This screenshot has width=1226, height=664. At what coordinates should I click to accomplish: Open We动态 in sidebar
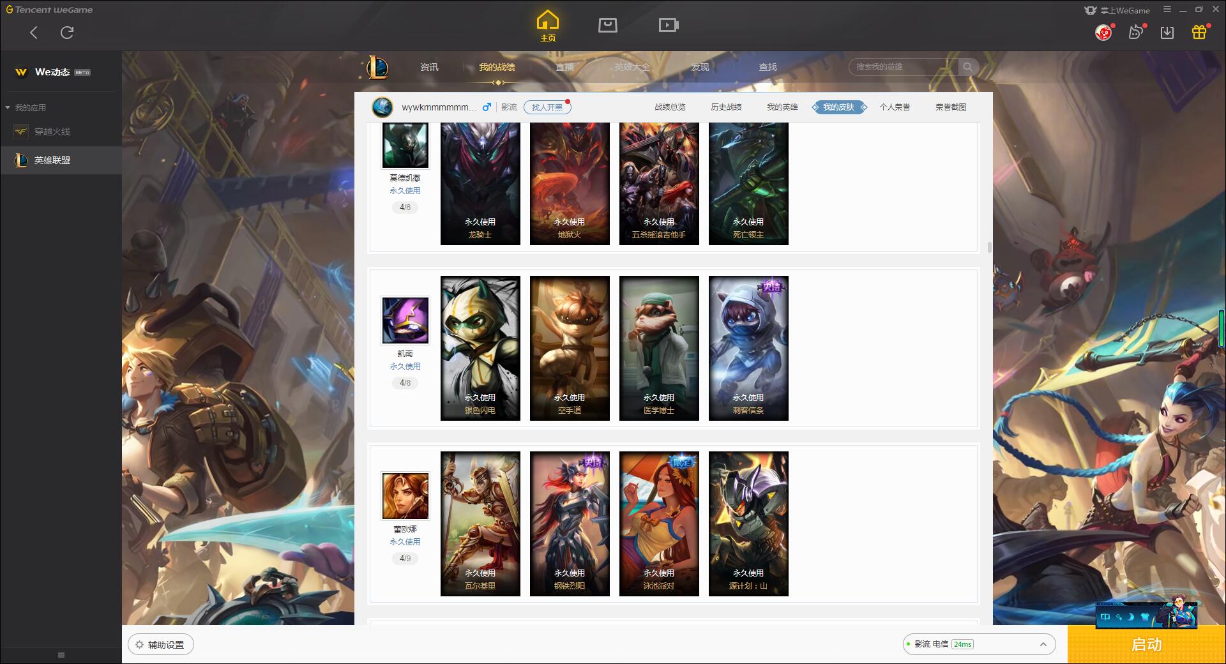pyautogui.click(x=53, y=72)
